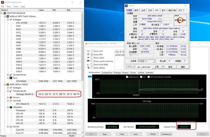210x137 pixels.
Task: Click the CPUID button in AIDA64
Action: pos(153,134)
